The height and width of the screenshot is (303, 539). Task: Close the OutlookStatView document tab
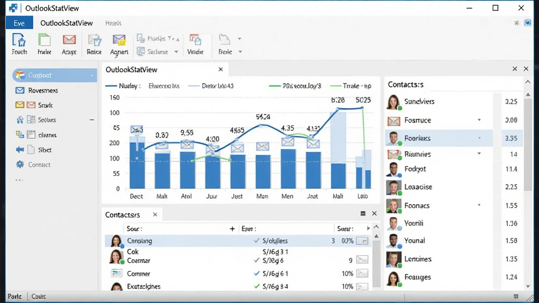coord(221,69)
